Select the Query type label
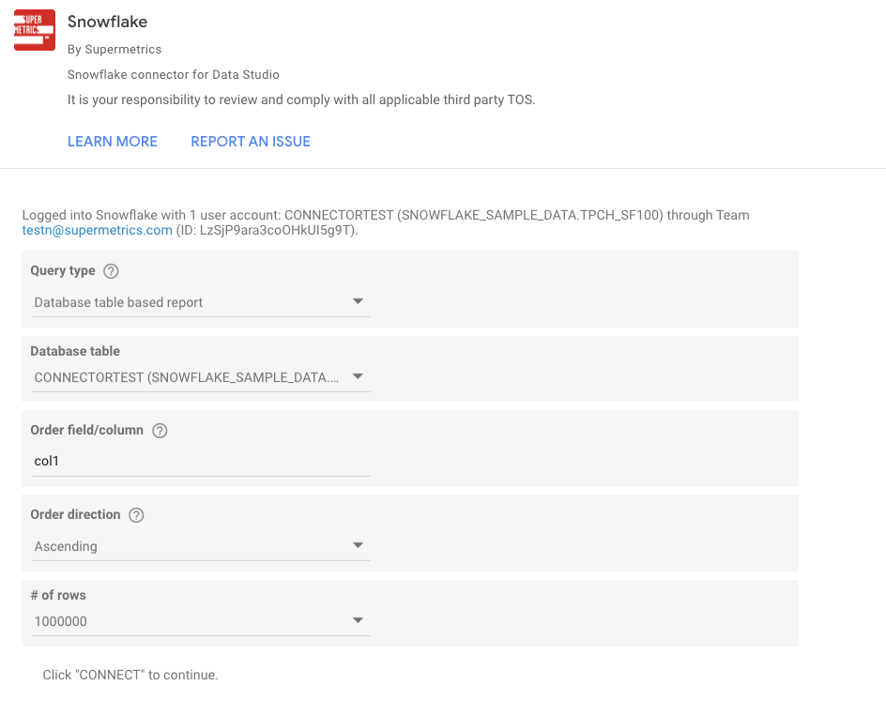 point(63,270)
